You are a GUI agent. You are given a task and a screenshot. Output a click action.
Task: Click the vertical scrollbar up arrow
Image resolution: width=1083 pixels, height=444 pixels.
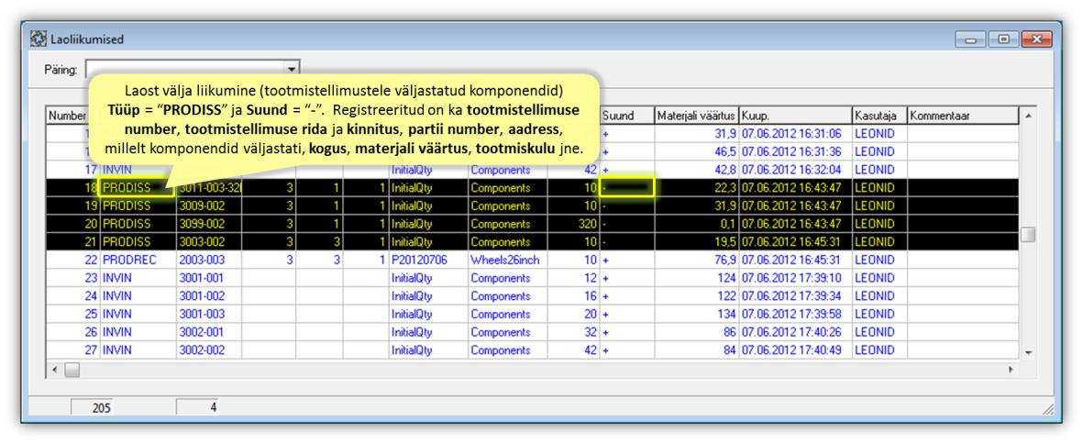click(x=1028, y=117)
